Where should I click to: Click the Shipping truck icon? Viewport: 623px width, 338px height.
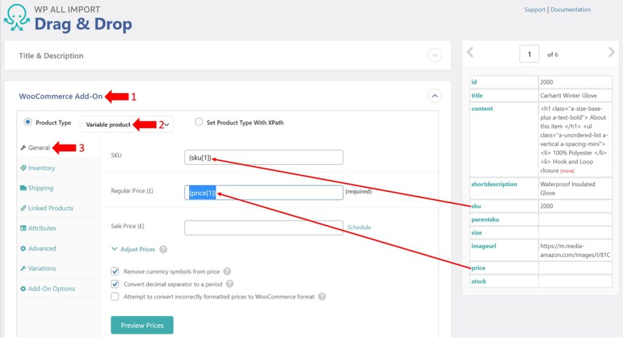pos(23,188)
